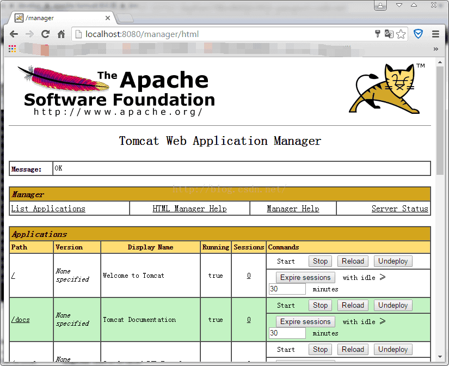
Task: Open HTML Manager Help link
Action: (x=189, y=209)
